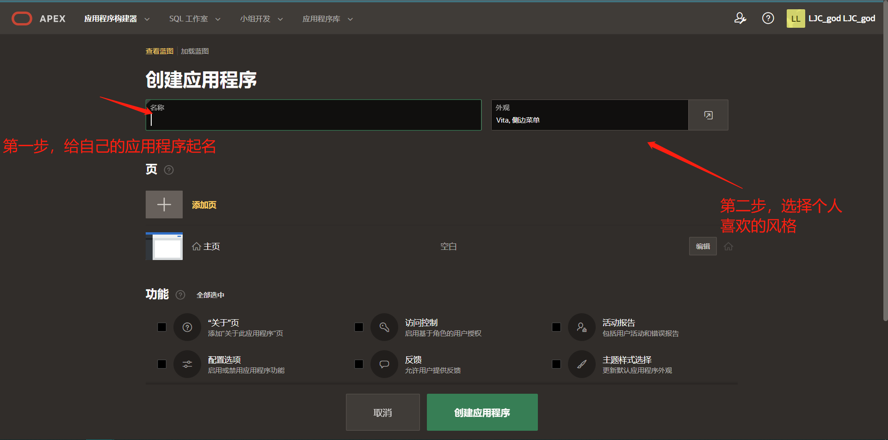The height and width of the screenshot is (440, 888).
Task: Expand the 小组开发 dropdown
Action: (261, 19)
